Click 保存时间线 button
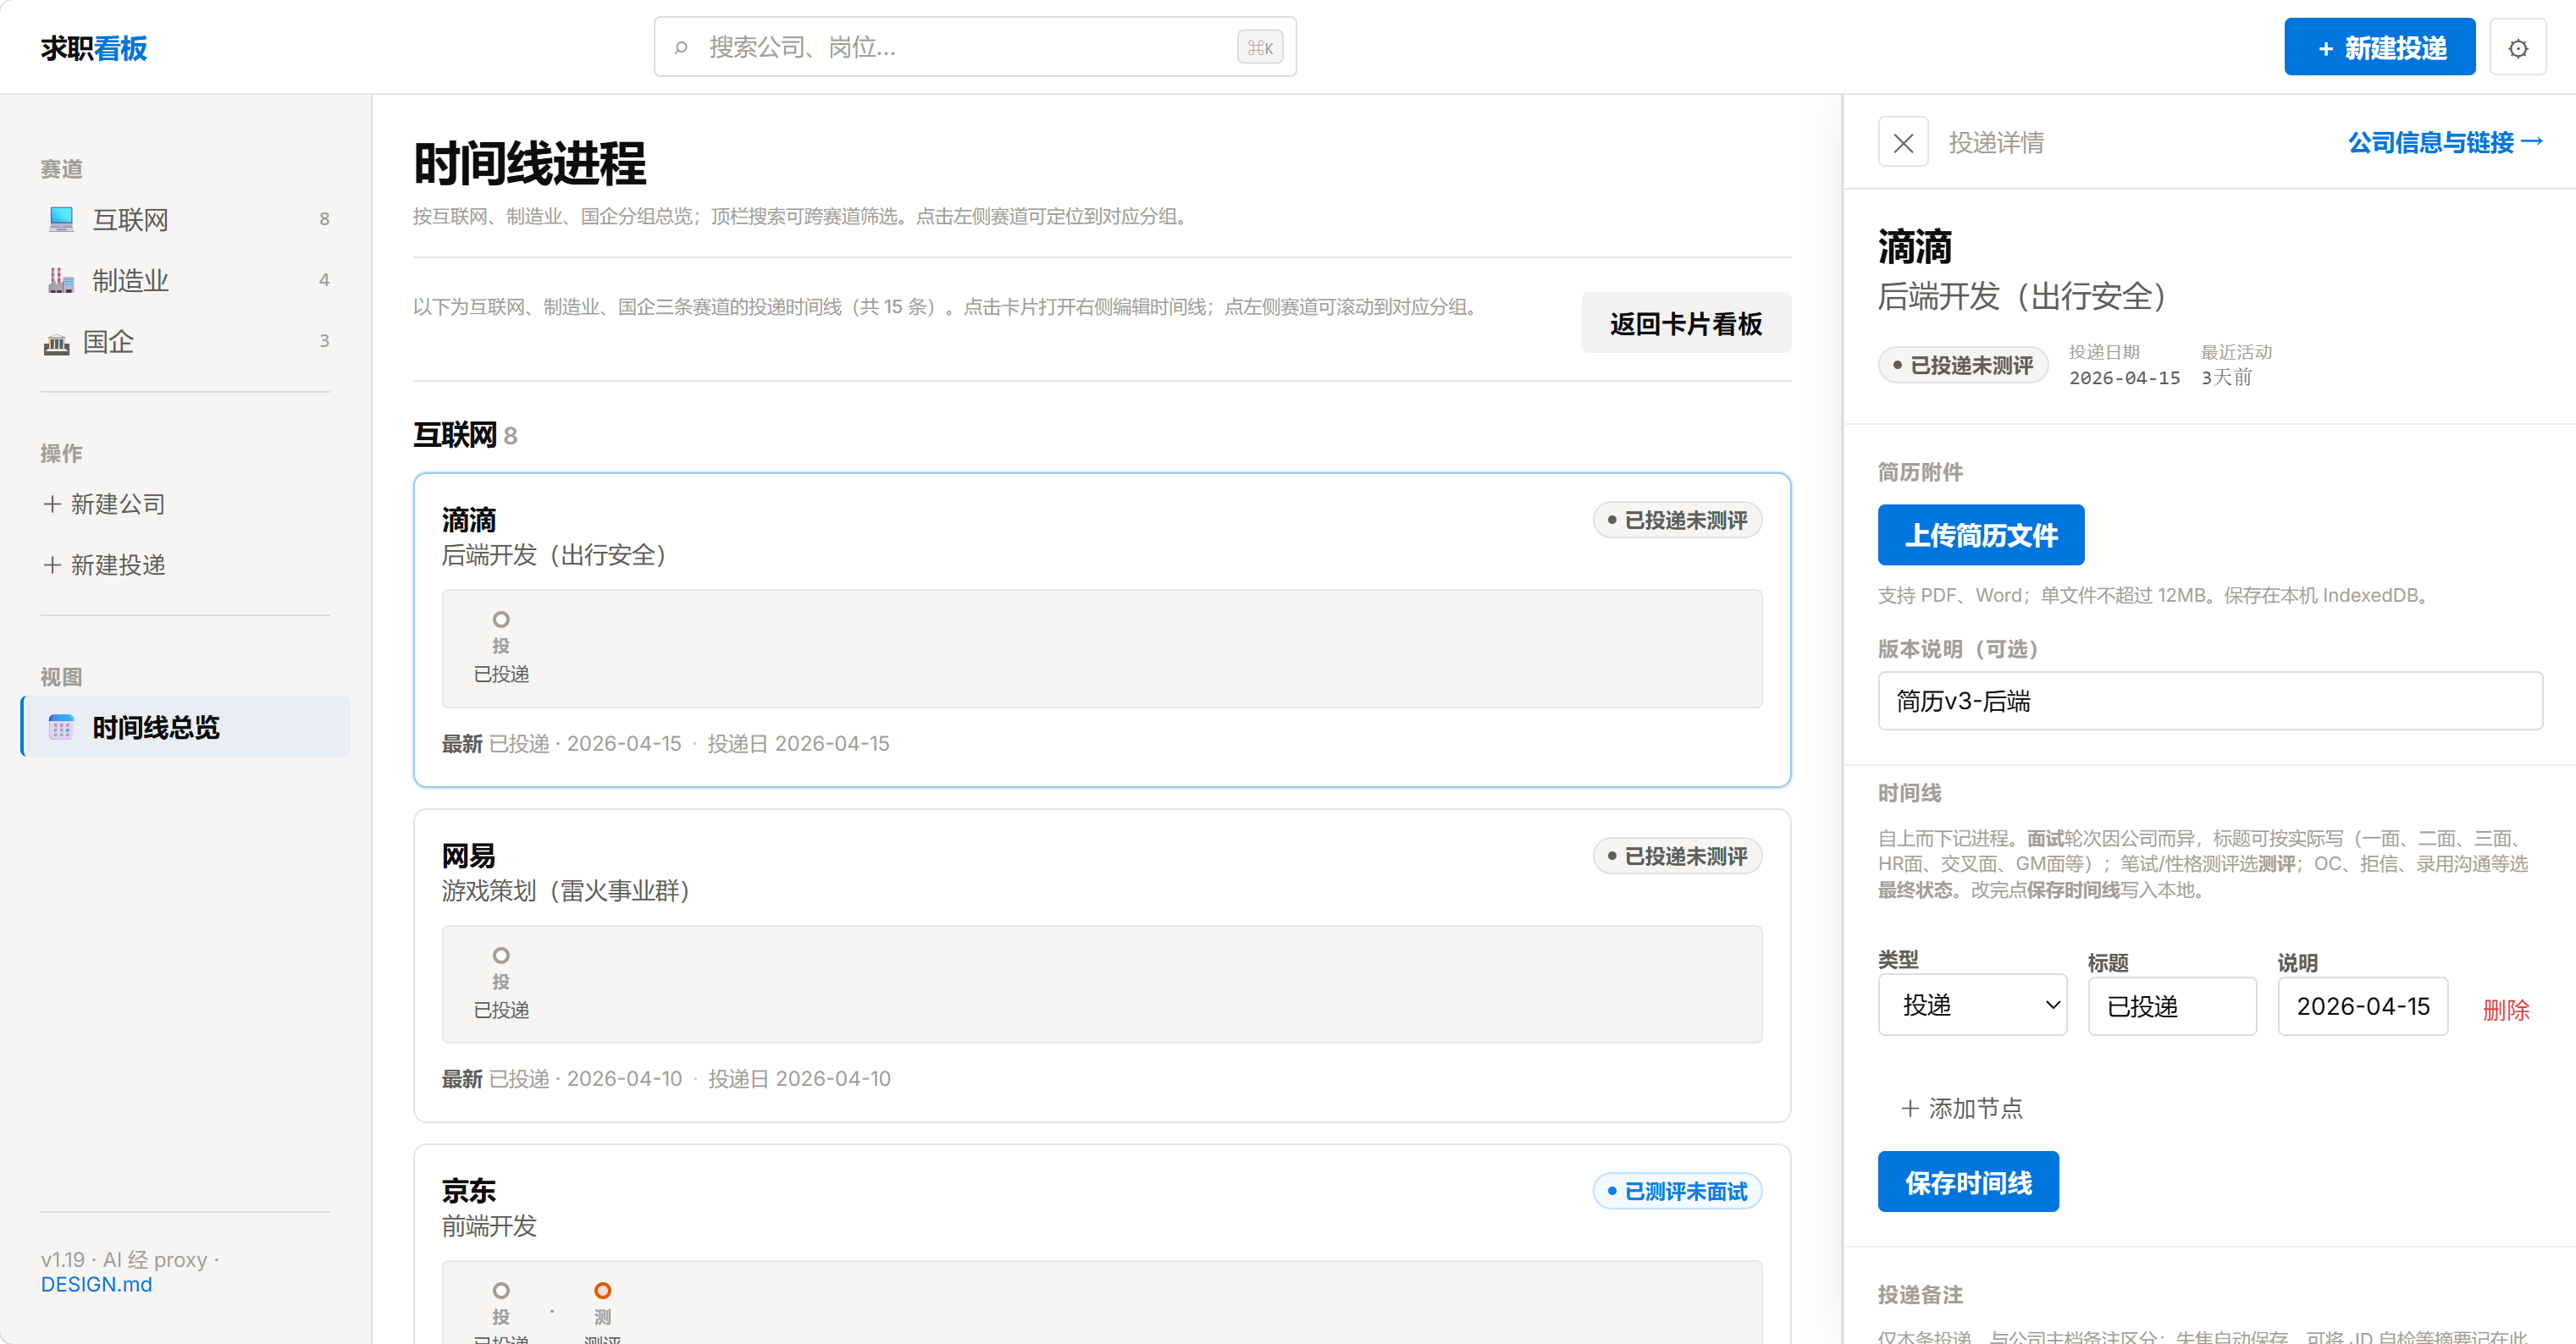2576x1344 pixels. (x=1968, y=1182)
